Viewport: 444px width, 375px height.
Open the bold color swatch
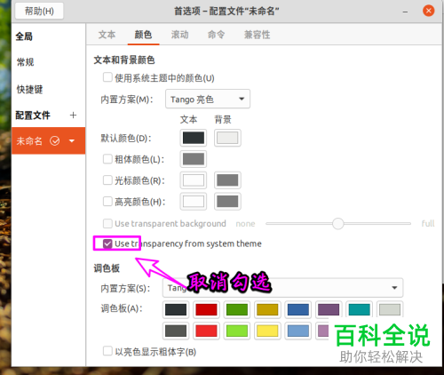[x=194, y=159]
